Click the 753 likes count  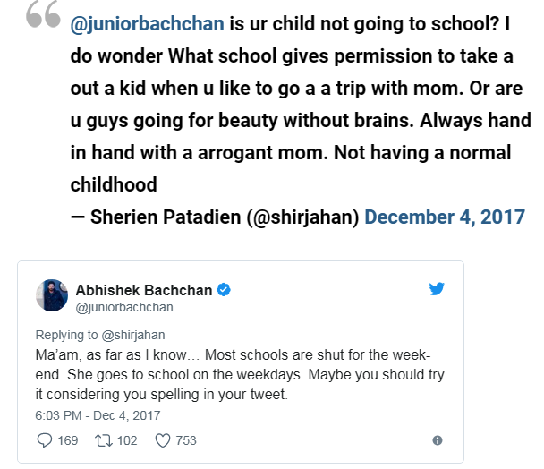coord(186,440)
